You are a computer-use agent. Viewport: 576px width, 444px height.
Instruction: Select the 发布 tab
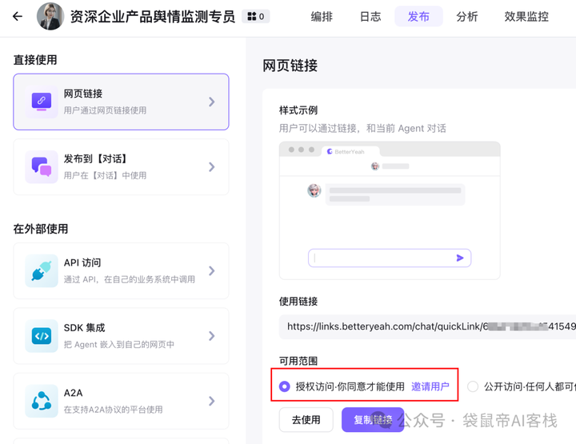(x=418, y=17)
